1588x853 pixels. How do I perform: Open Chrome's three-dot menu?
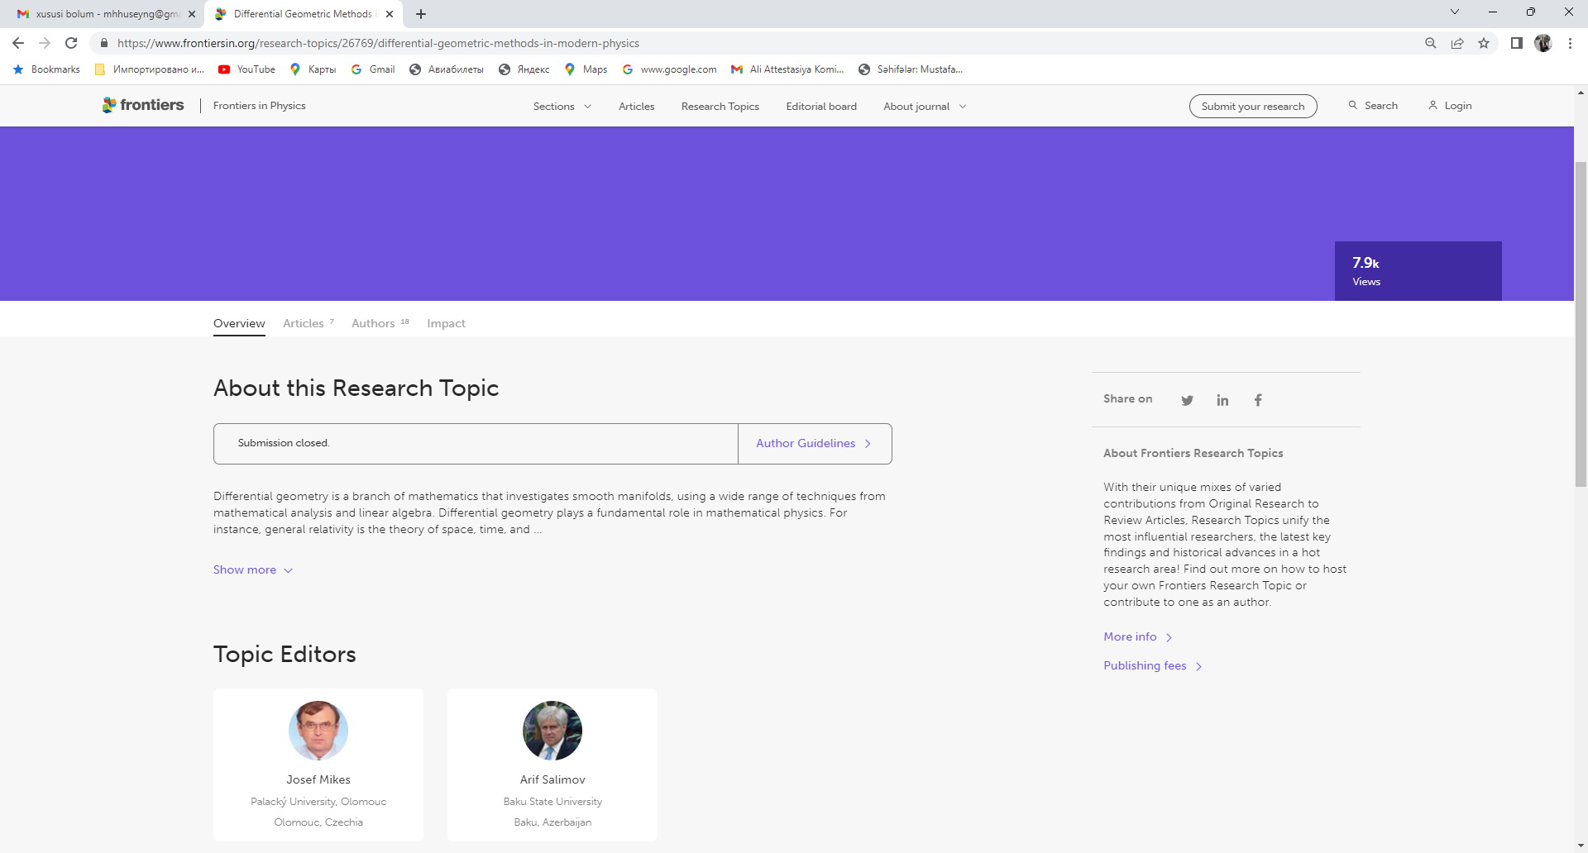(x=1570, y=43)
